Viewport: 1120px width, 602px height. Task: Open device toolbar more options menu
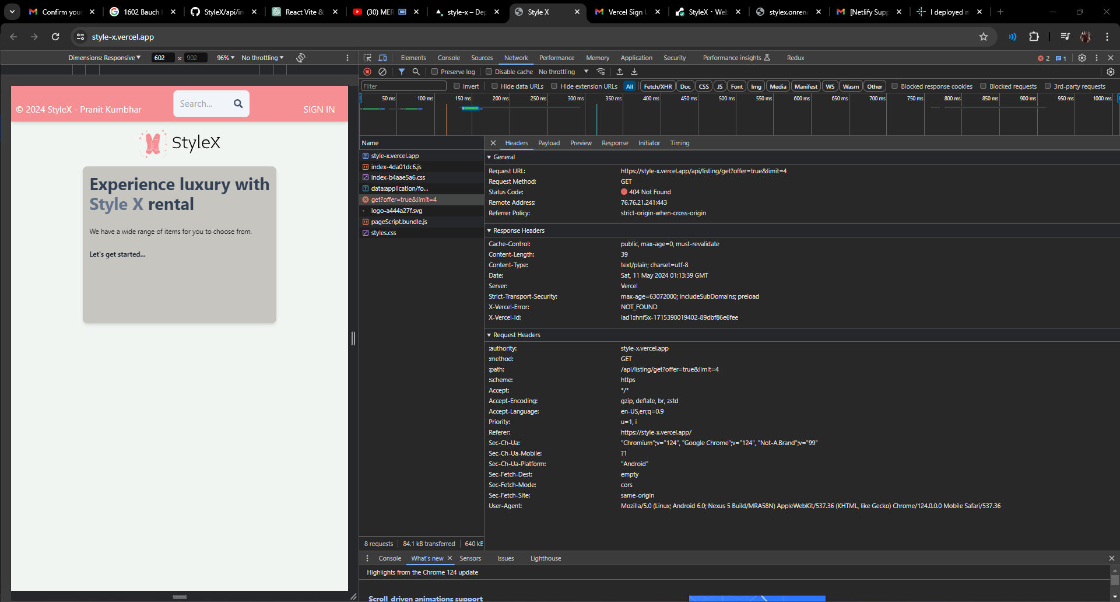click(347, 58)
